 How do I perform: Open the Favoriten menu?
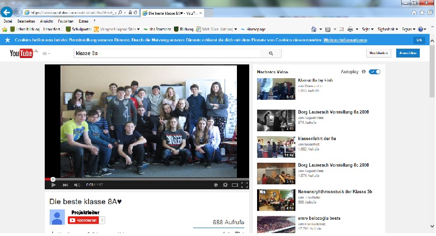66,21
